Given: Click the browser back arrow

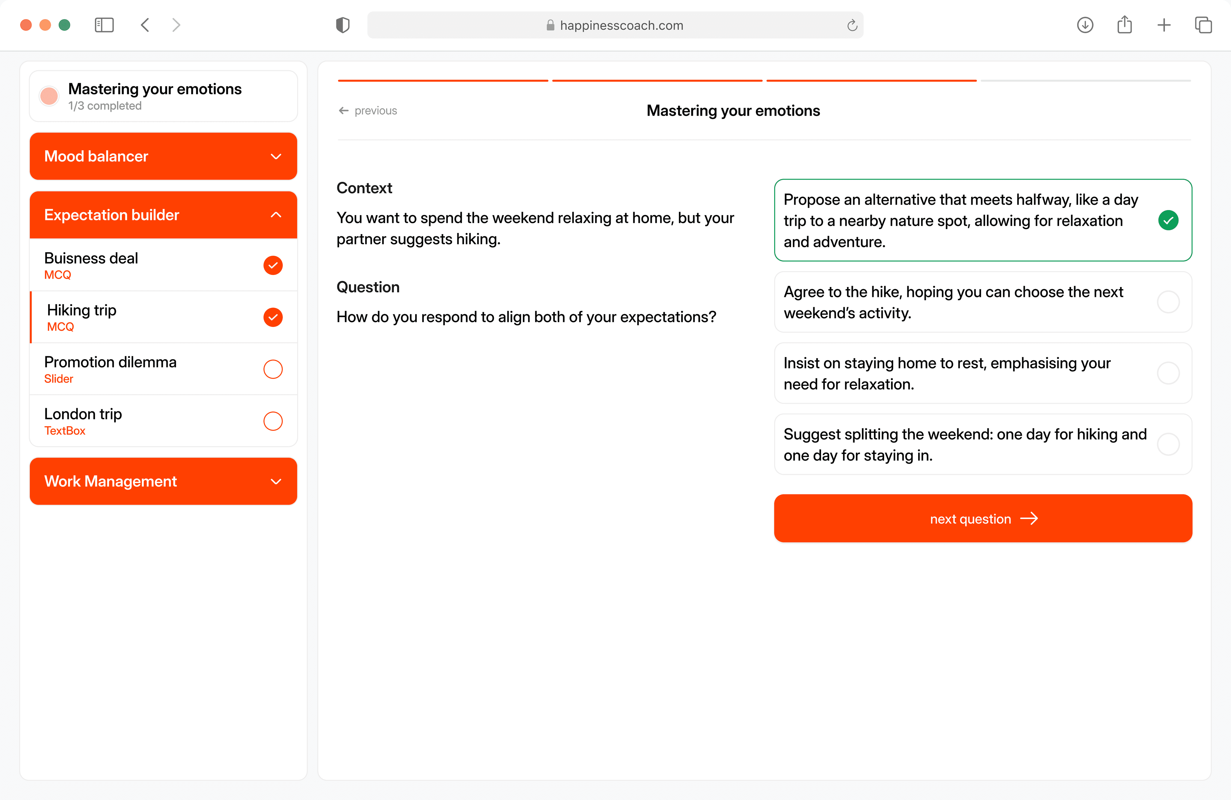Looking at the screenshot, I should coord(145,25).
